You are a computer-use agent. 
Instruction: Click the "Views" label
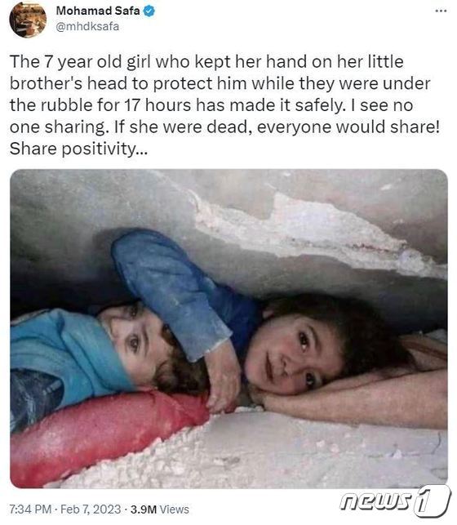174,509
